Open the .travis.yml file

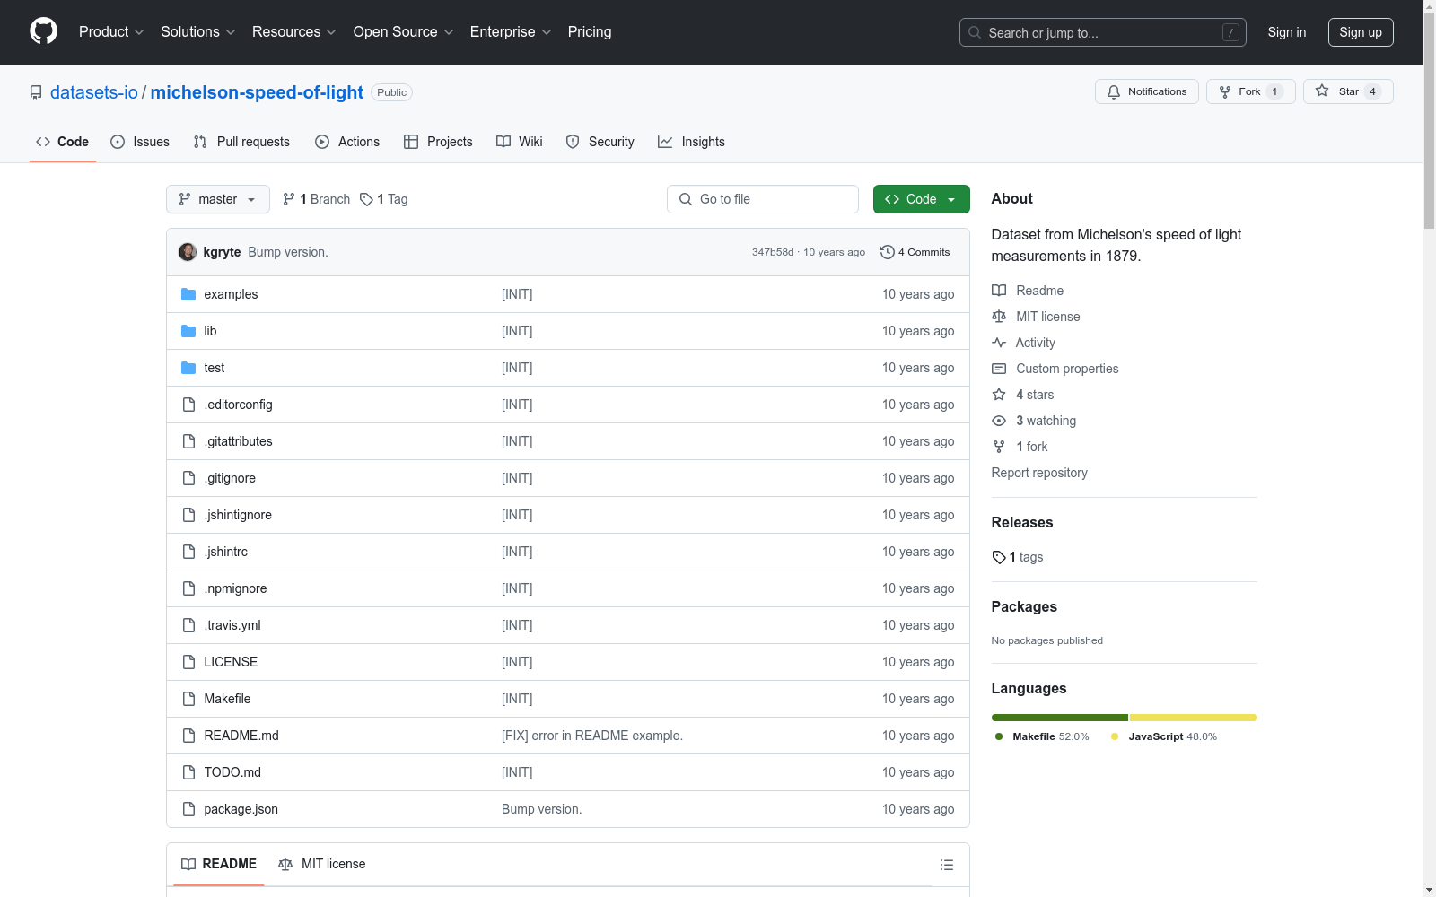pos(232,625)
